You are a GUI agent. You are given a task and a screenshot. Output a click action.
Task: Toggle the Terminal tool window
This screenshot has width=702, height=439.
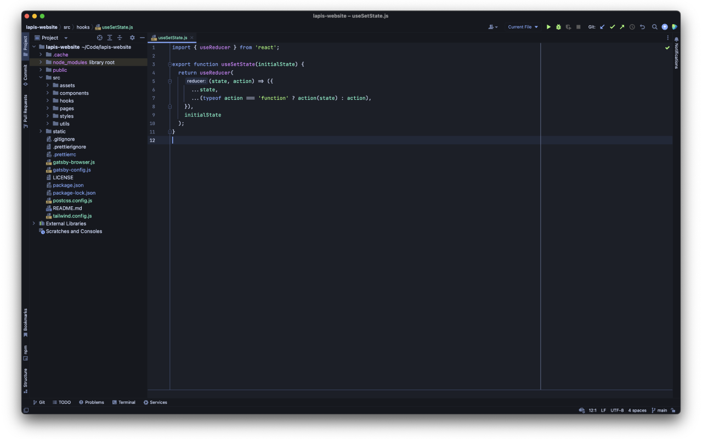pos(124,402)
